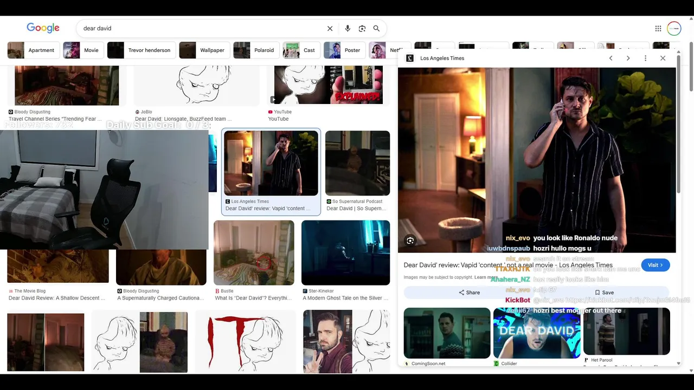Open the three-dot menu in preview panel
The width and height of the screenshot is (694, 390).
(645, 58)
